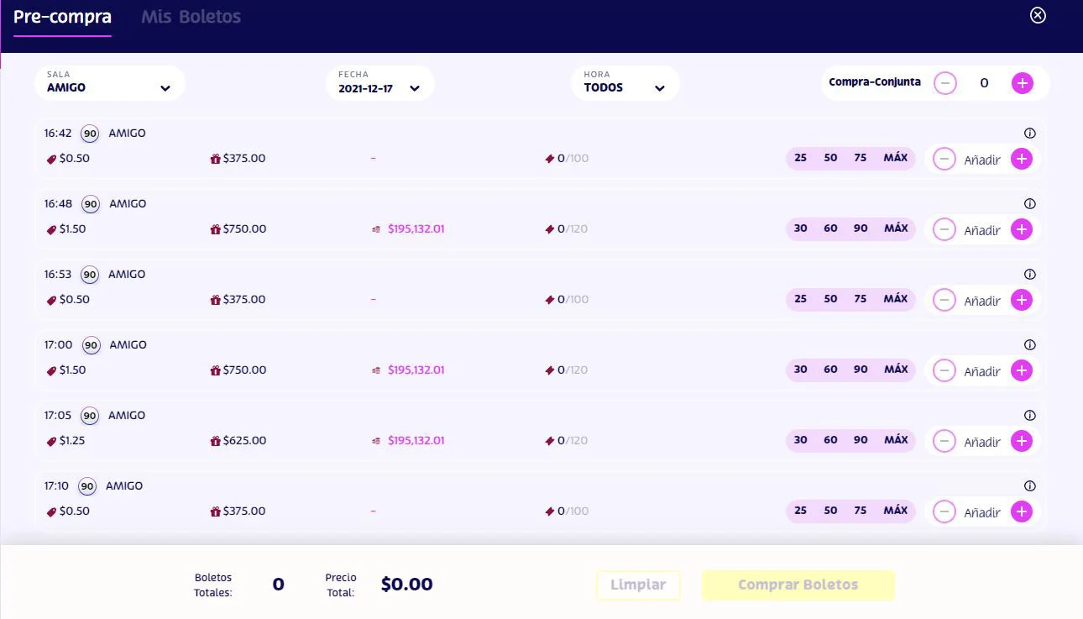The width and height of the screenshot is (1083, 619).
Task: Increase Compra-Conjunta with the plus button
Action: [1022, 82]
